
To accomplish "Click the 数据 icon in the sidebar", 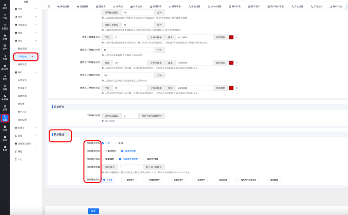I will click(x=5, y=37).
